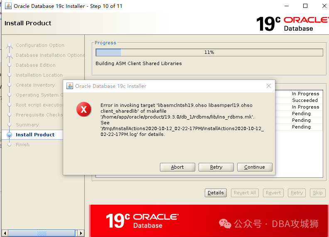Click the red error X icon
329x237 pixels.
84,109
